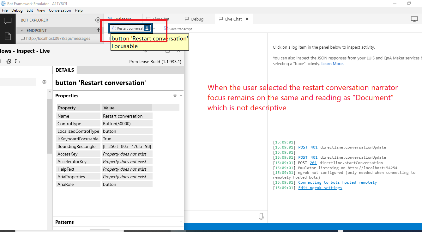422x232 pixels.
Task: Open the Edit ngrok settings link
Action: point(320,187)
